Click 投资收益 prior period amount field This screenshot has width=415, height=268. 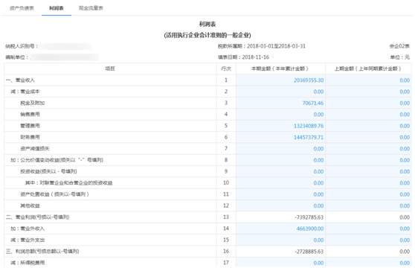point(368,171)
